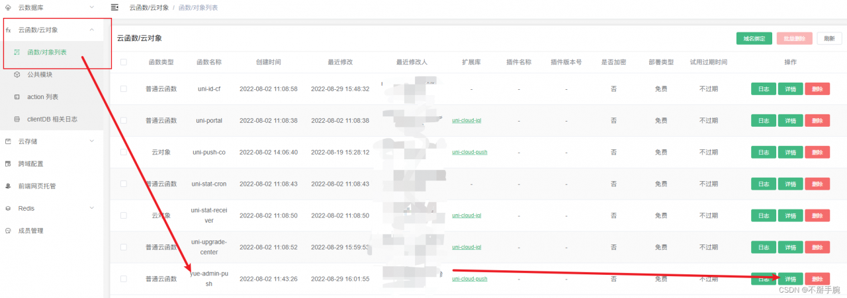Collapse the 云函数/云对象 menu chevron
Image resolution: width=847 pixels, height=298 pixels.
92,30
